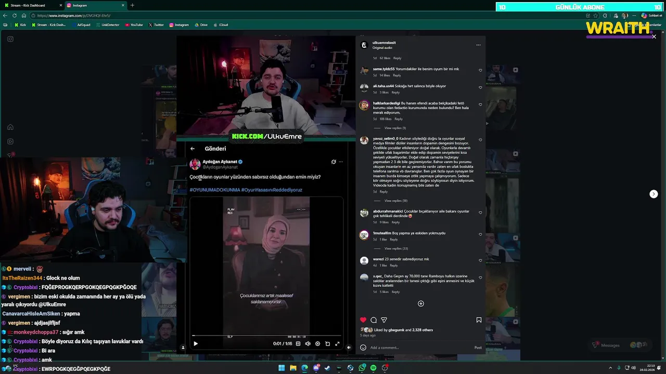Go to Instagram home sidebar icon
Screen dimensions: 666x374
click(10, 127)
